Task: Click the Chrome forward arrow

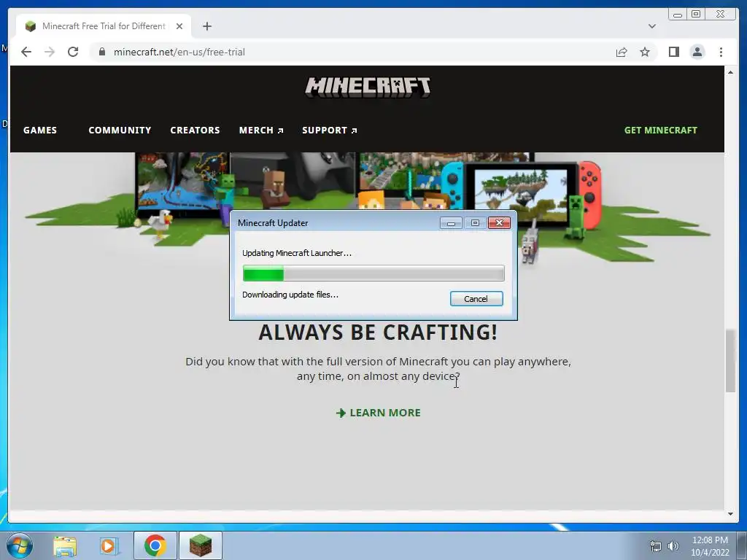Action: coord(50,52)
